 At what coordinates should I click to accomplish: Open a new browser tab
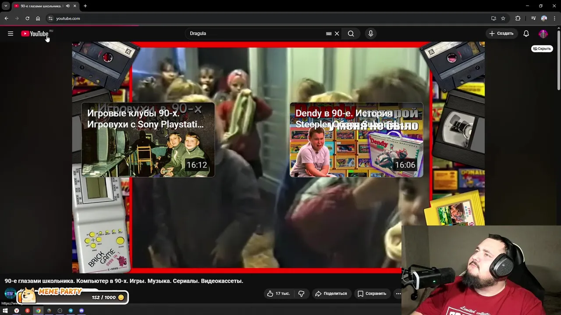[x=85, y=6]
